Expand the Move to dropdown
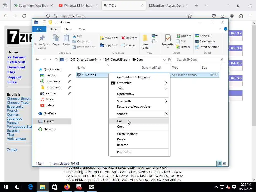Screen dimensions: 256x192 pyautogui.click(x=117, y=38)
